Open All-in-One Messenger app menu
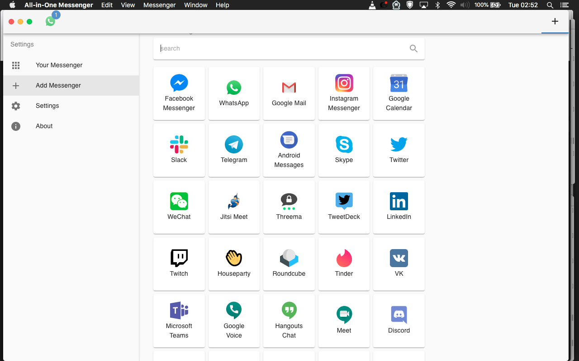 [x=59, y=5]
